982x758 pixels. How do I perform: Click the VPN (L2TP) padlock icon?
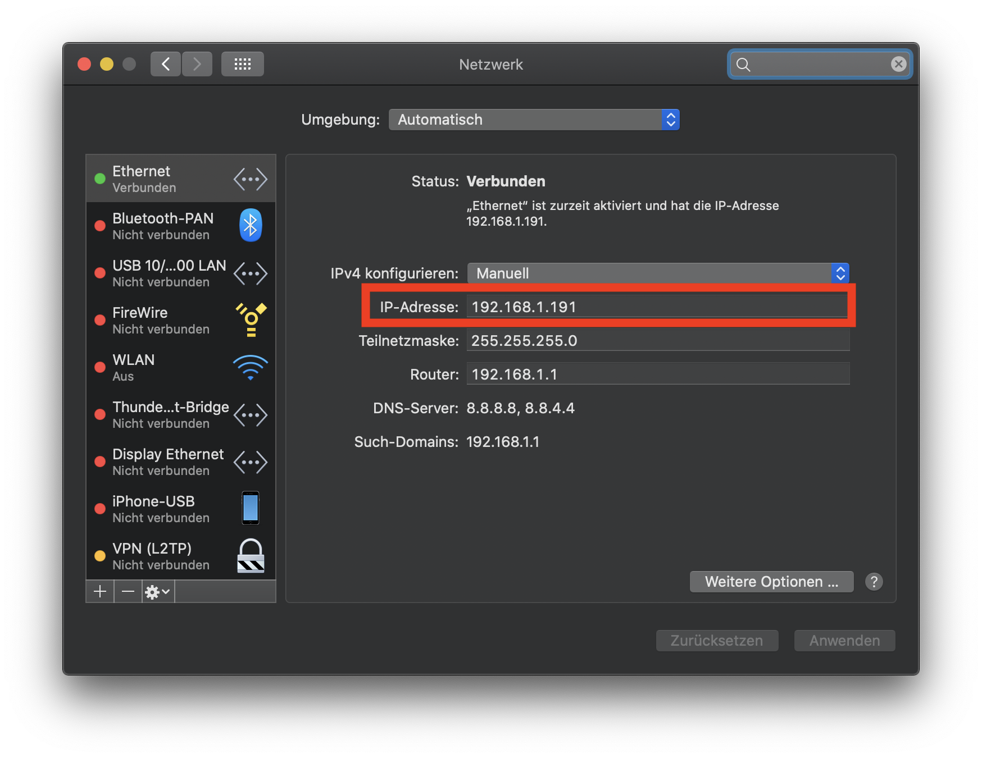(x=251, y=556)
